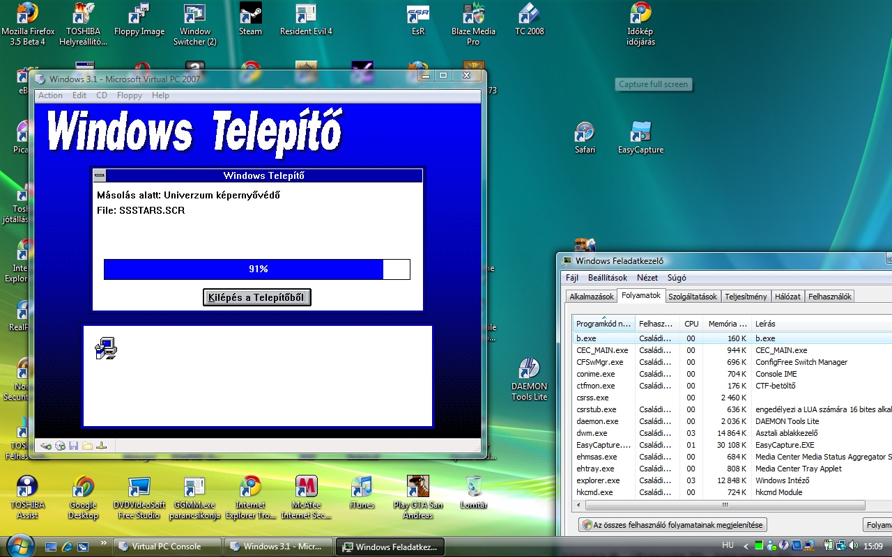Expand the Quick Launch overflow chevron
This screenshot has width=892, height=557.
pos(104,543)
